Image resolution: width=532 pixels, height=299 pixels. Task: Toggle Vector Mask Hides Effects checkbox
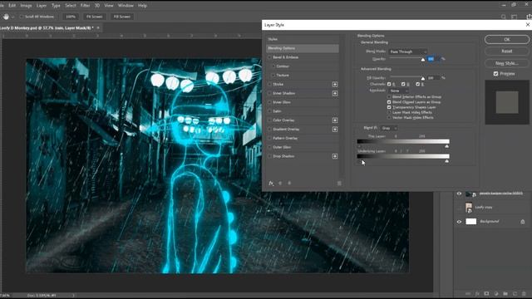[x=389, y=118]
